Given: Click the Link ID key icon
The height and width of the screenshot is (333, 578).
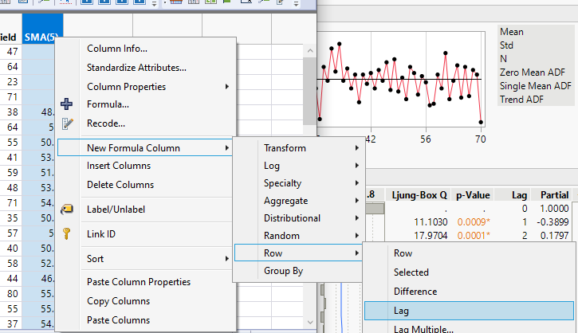Looking at the screenshot, I should [x=67, y=233].
